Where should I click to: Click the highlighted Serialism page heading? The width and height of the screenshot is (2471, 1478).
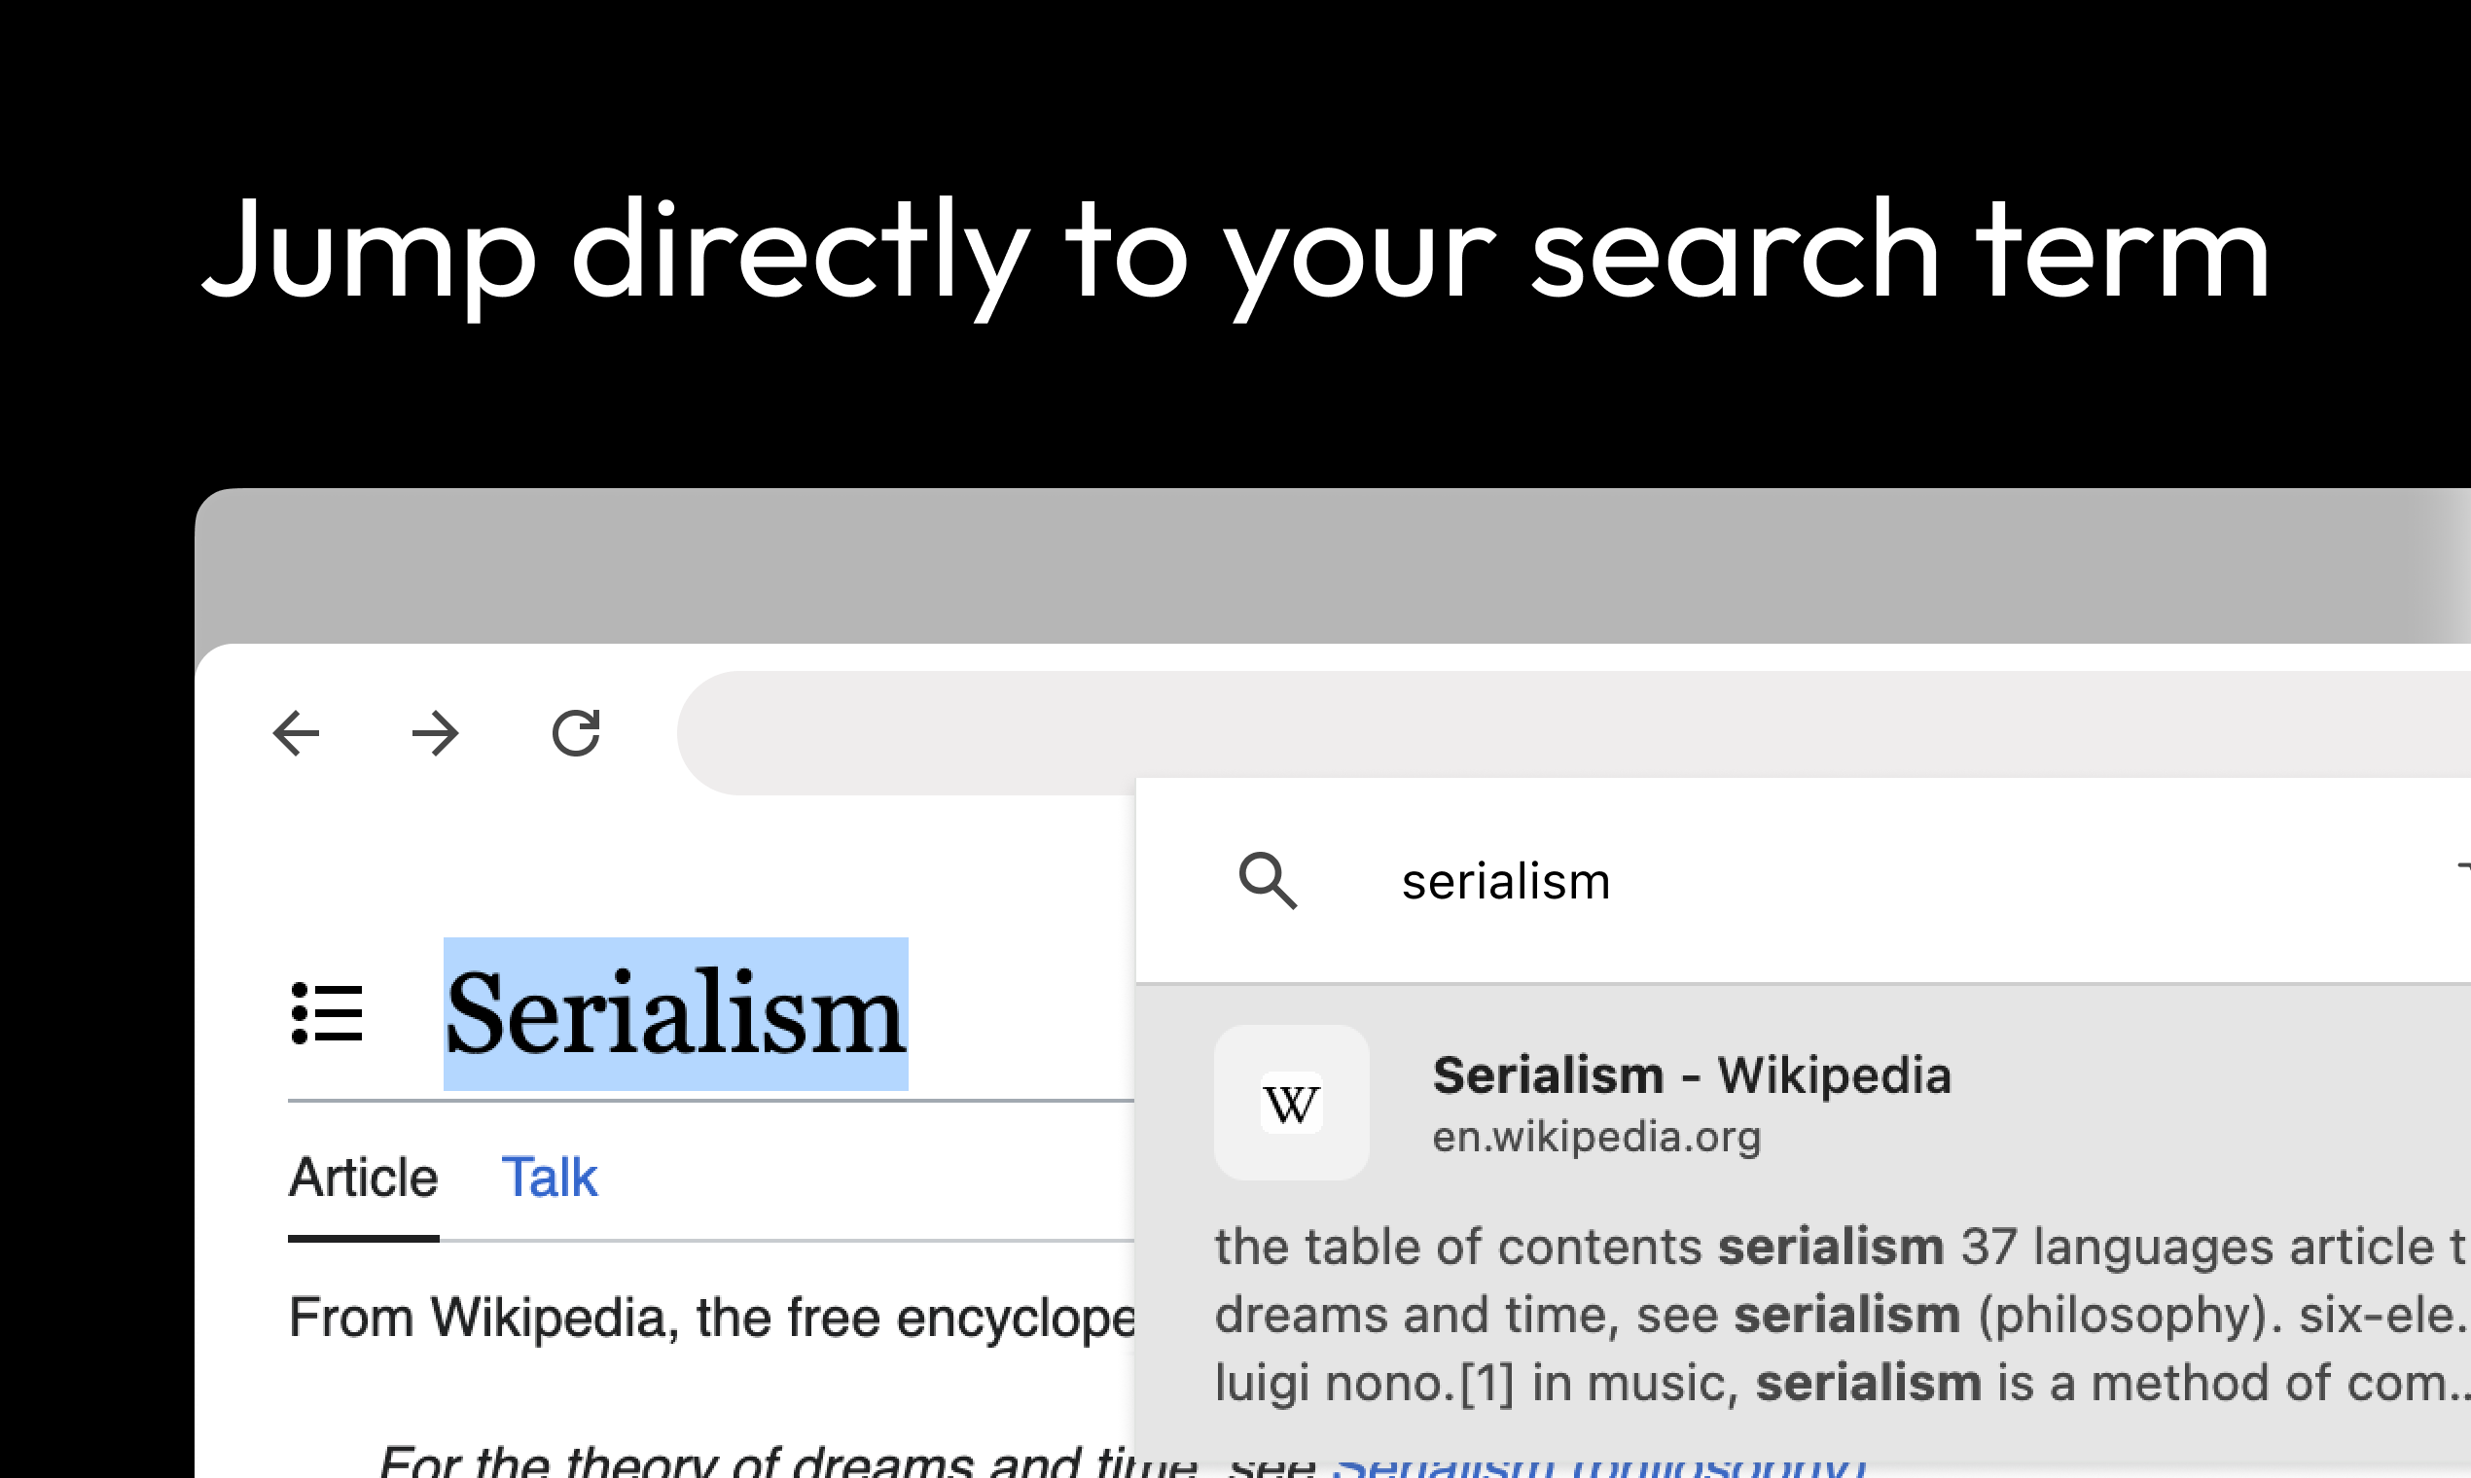point(675,1014)
